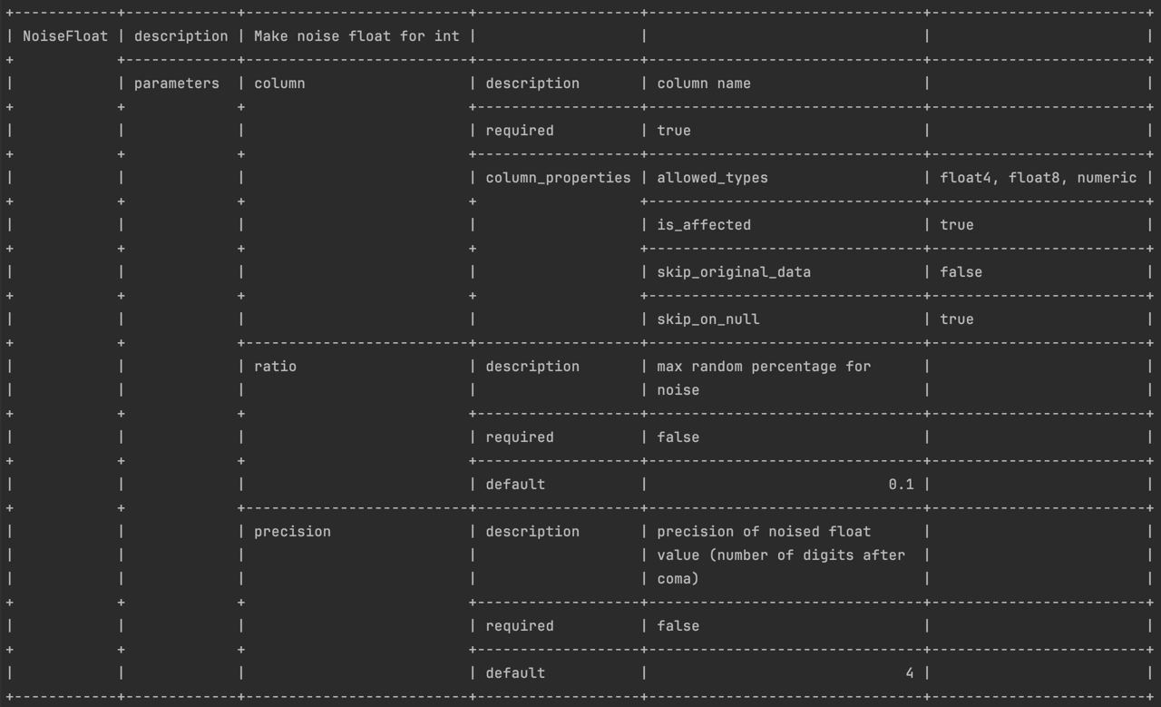
Task: Click the "Make noise float for int" text
Action: click(x=356, y=36)
